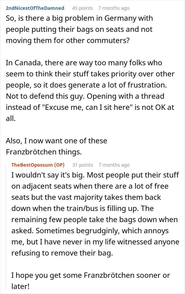Viewport: 185px width, 294px height.
Task: Click the 45 points score label
Action: [82, 8]
